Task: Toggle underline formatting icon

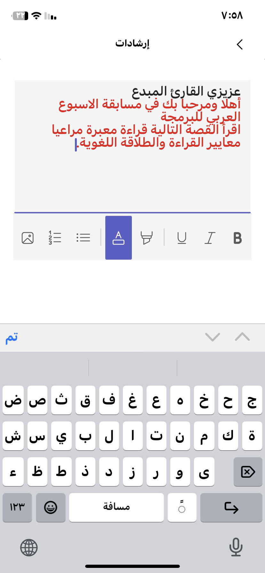Action: coord(182,238)
